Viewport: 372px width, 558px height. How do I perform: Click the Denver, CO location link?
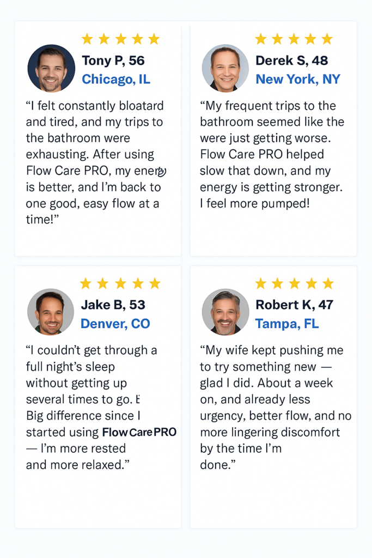tap(115, 324)
